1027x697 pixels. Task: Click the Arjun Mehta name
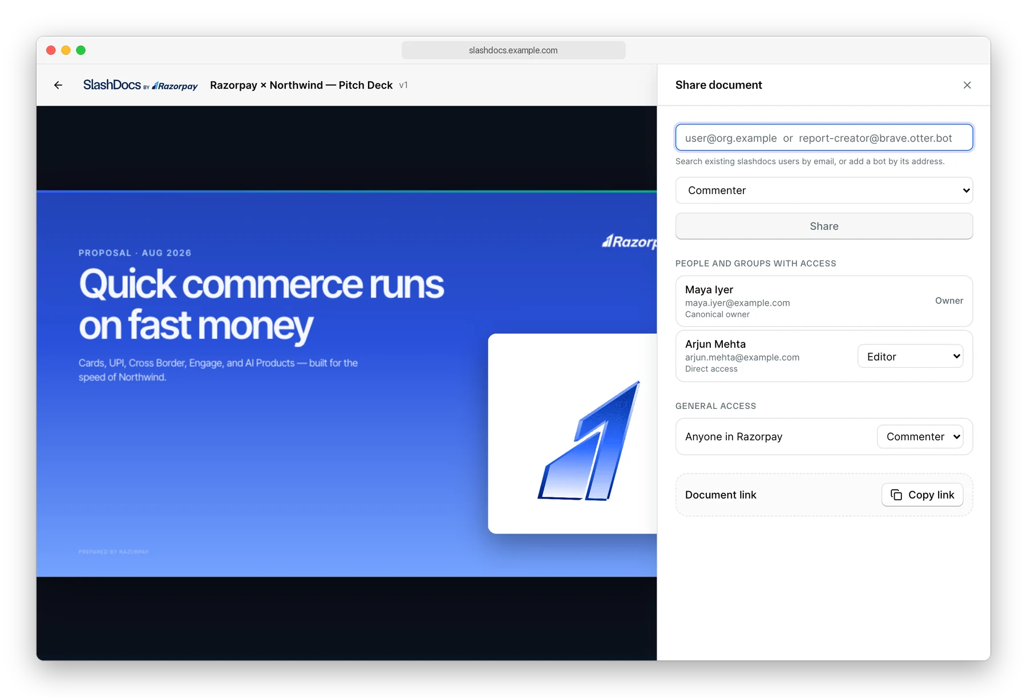click(715, 344)
